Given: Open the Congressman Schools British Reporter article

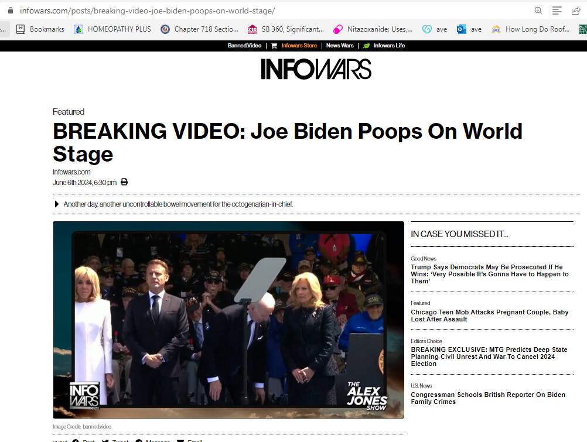Looking at the screenshot, I should [488, 398].
